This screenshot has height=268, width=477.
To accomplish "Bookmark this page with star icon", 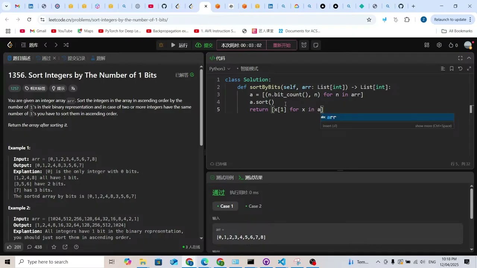I will [x=369, y=20].
